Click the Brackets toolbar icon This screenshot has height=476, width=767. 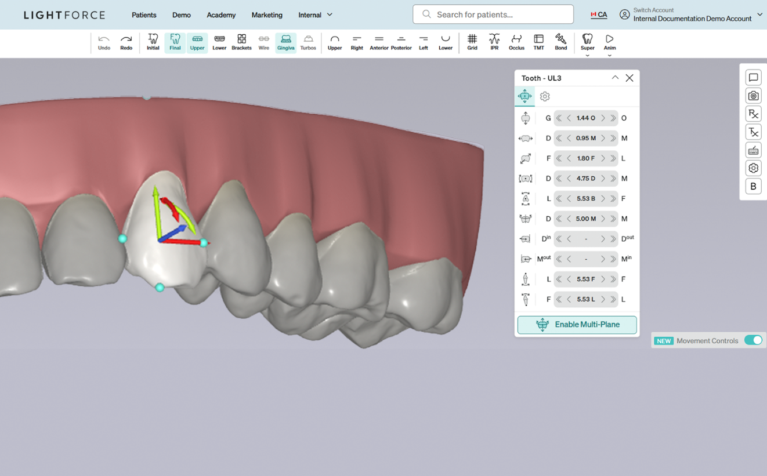[241, 42]
